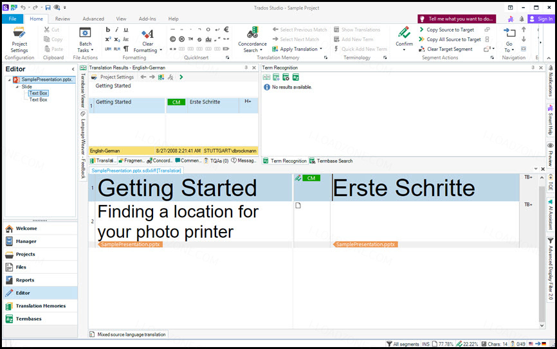Switch to the Review ribbon tab
This screenshot has height=349, width=557.
[x=62, y=19]
